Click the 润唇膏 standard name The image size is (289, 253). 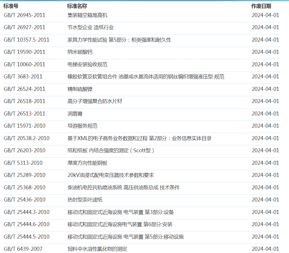click(75, 114)
